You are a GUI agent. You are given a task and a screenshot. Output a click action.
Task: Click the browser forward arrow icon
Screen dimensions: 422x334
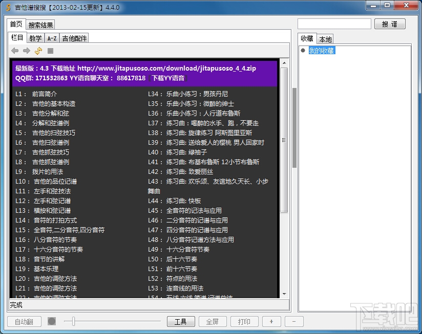coord(27,51)
